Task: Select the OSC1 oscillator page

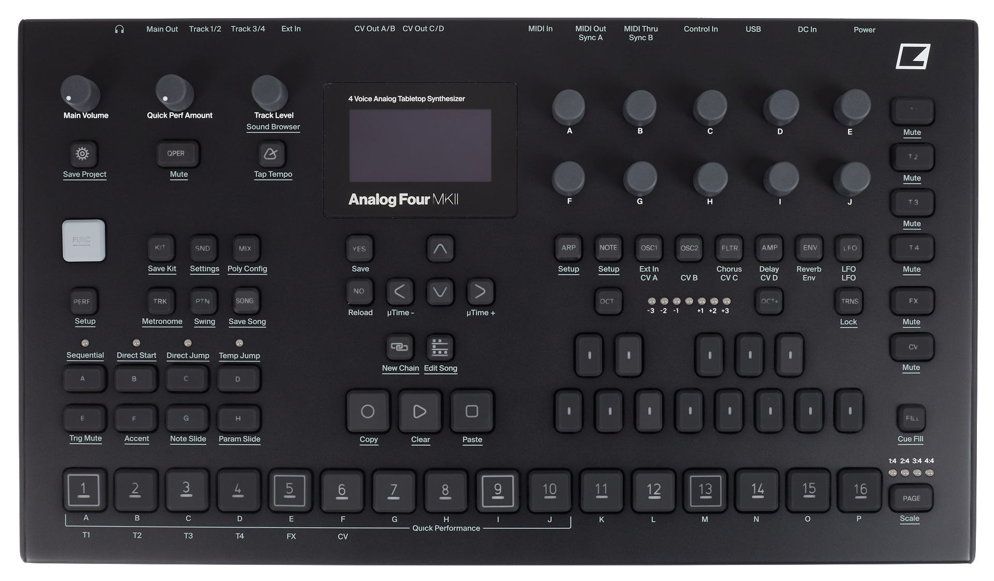Action: tap(648, 248)
